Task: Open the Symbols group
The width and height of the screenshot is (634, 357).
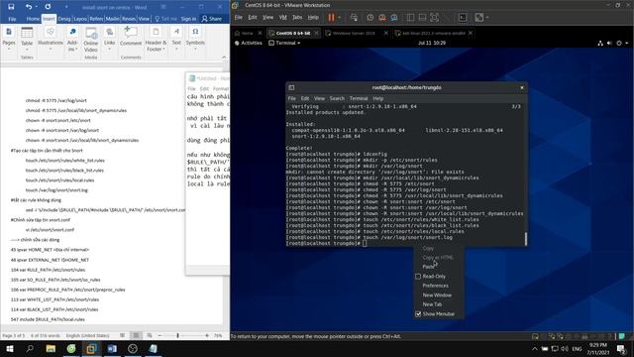Action: [195, 38]
